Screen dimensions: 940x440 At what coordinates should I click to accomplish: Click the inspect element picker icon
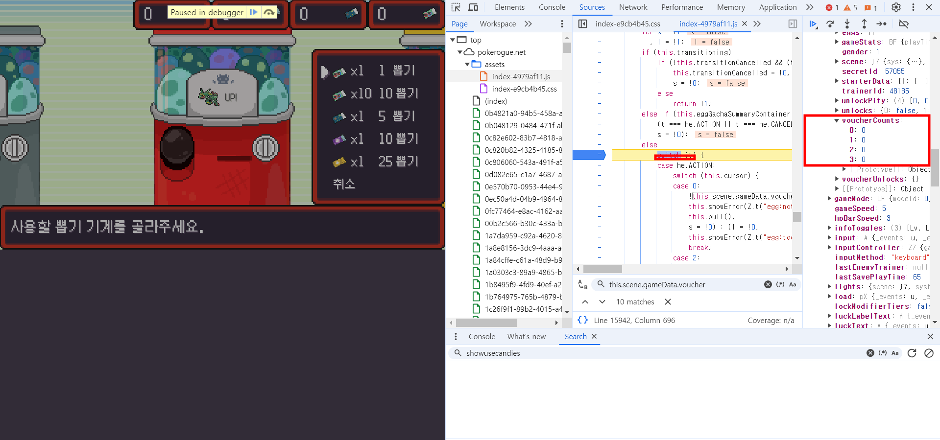tap(456, 7)
